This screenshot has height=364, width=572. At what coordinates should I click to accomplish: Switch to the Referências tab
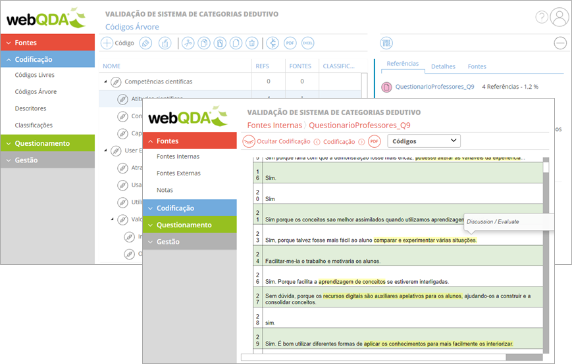tap(403, 64)
